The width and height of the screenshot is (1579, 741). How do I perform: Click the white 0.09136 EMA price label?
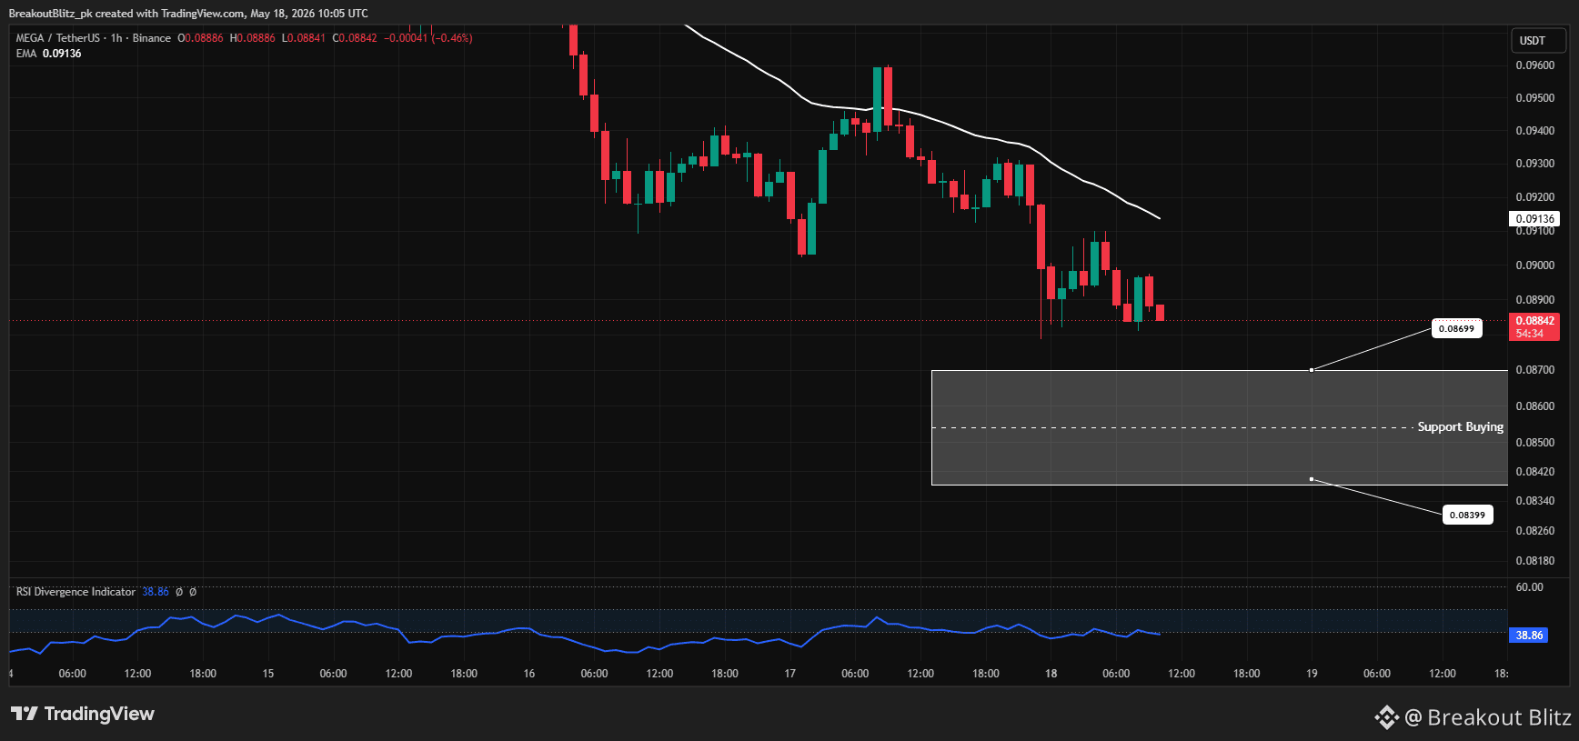1534,219
